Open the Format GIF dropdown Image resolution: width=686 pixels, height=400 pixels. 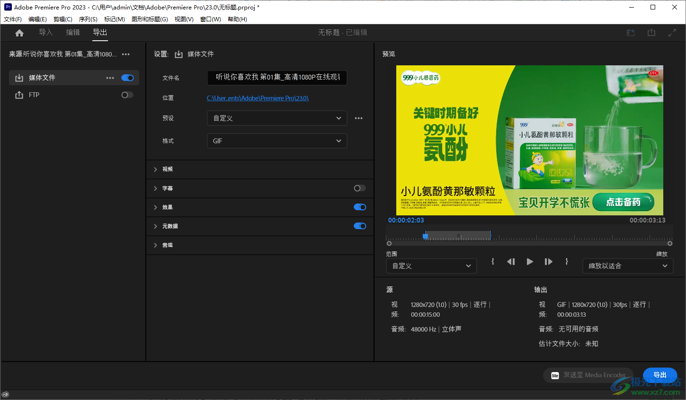tap(277, 141)
